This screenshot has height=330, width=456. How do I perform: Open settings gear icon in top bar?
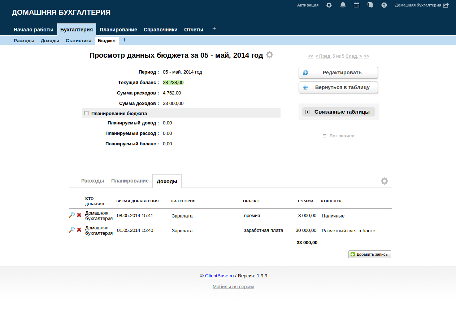point(329,5)
